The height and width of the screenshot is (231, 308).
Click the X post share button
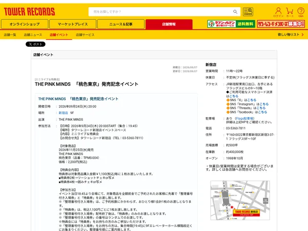click(x=35, y=44)
